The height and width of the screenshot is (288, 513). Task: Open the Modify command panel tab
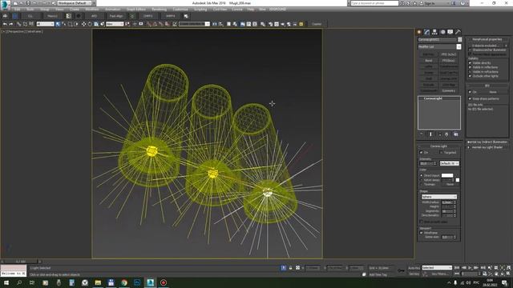tap(426, 32)
